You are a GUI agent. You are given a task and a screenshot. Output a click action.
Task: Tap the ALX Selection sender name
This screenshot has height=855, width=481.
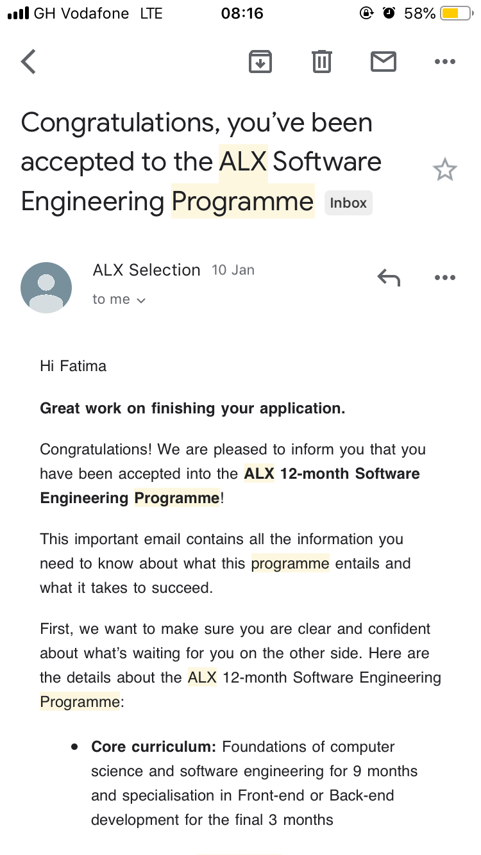point(147,270)
